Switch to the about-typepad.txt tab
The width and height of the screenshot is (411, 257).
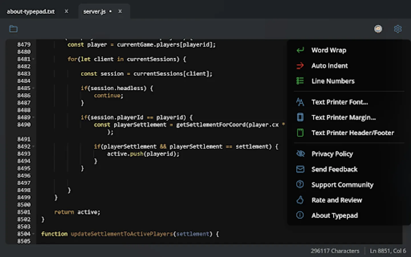(x=30, y=12)
